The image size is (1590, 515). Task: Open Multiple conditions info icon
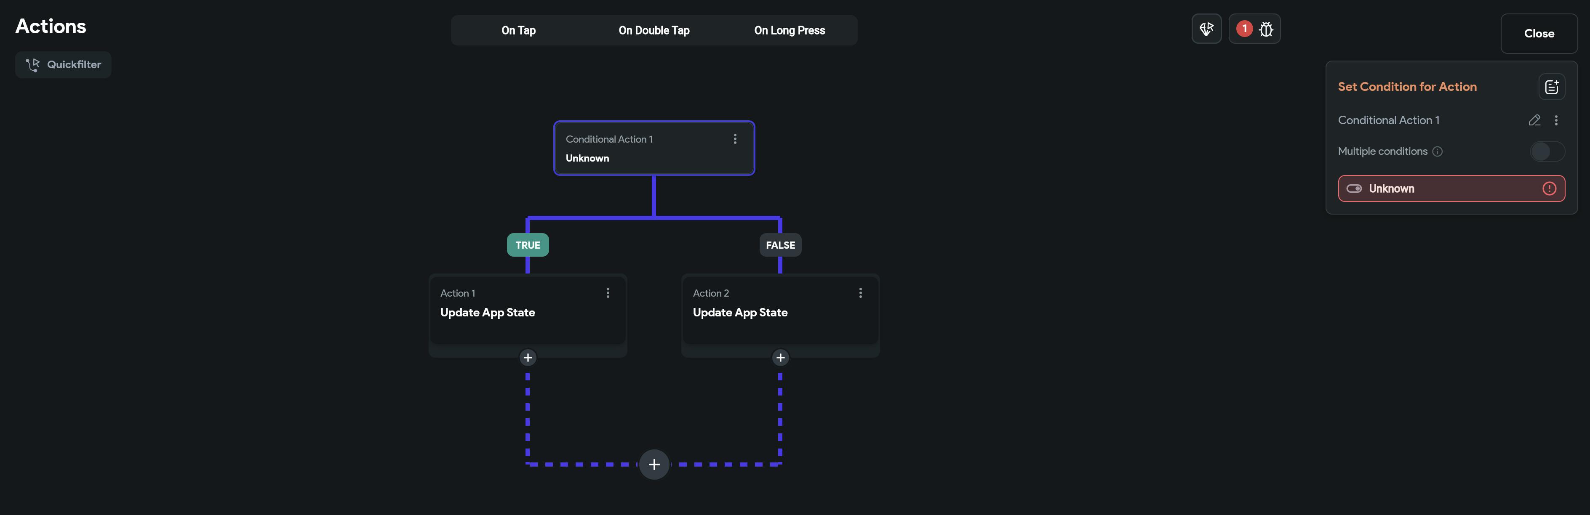pos(1438,152)
